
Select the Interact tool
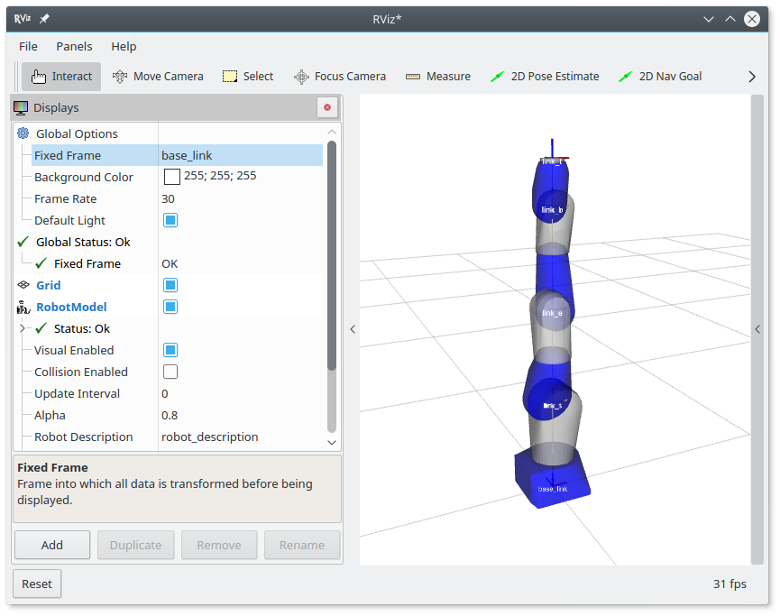(x=61, y=77)
